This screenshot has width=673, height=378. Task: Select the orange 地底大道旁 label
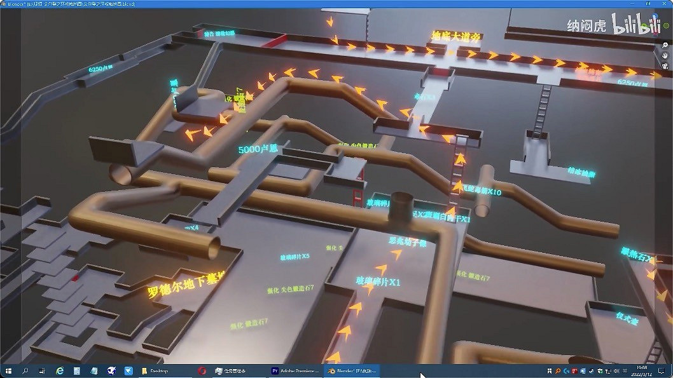455,36
